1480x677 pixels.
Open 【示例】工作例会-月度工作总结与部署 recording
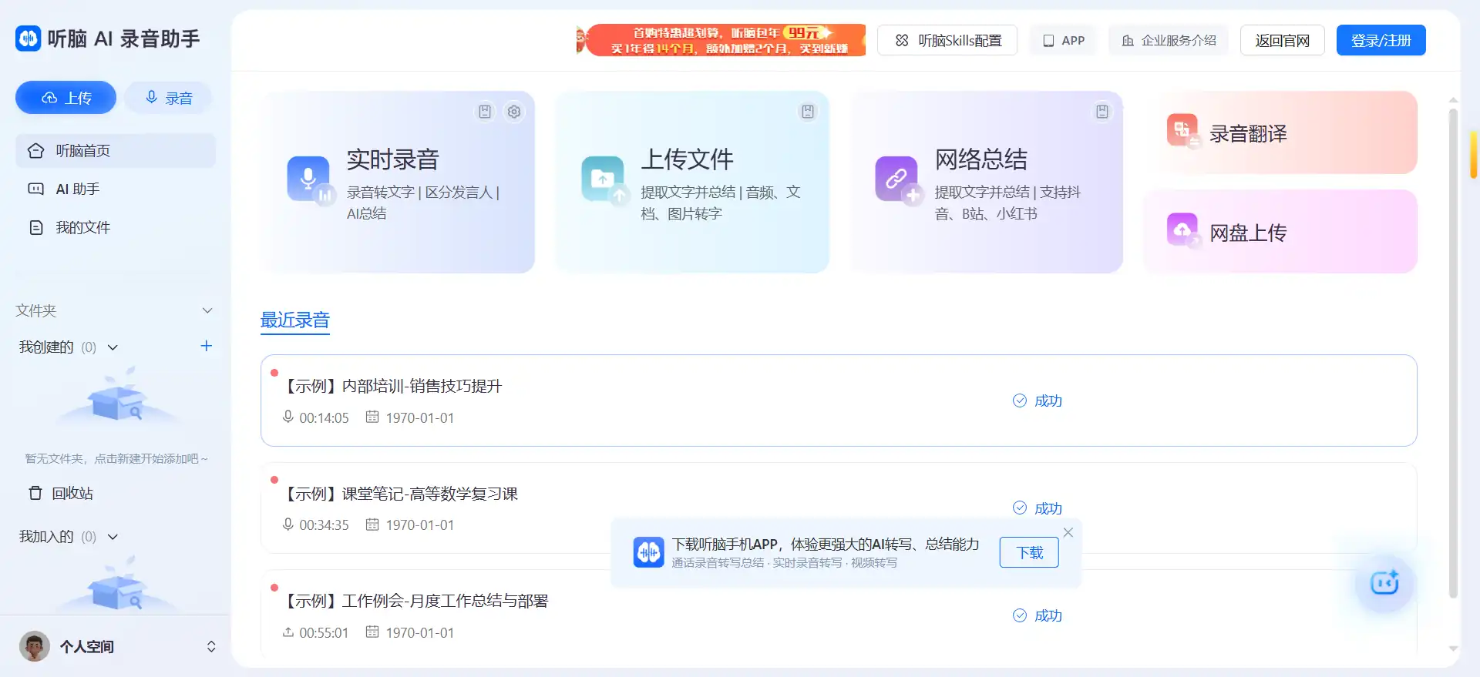[839, 615]
